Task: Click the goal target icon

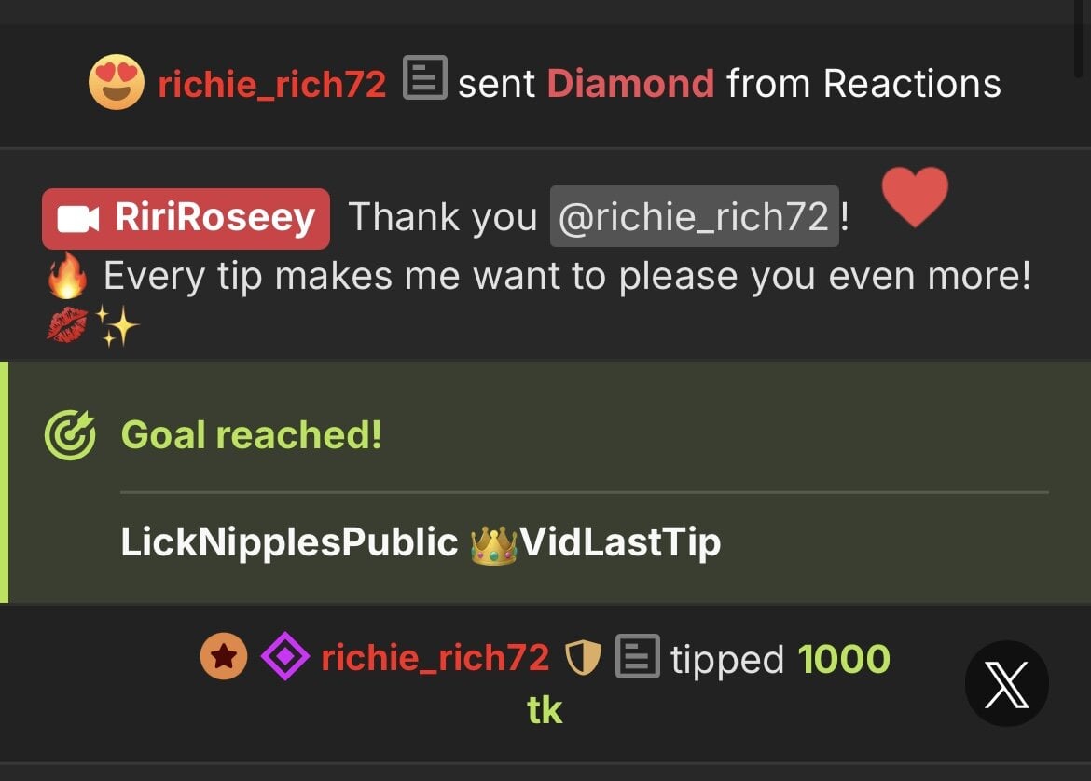Action: (x=70, y=435)
